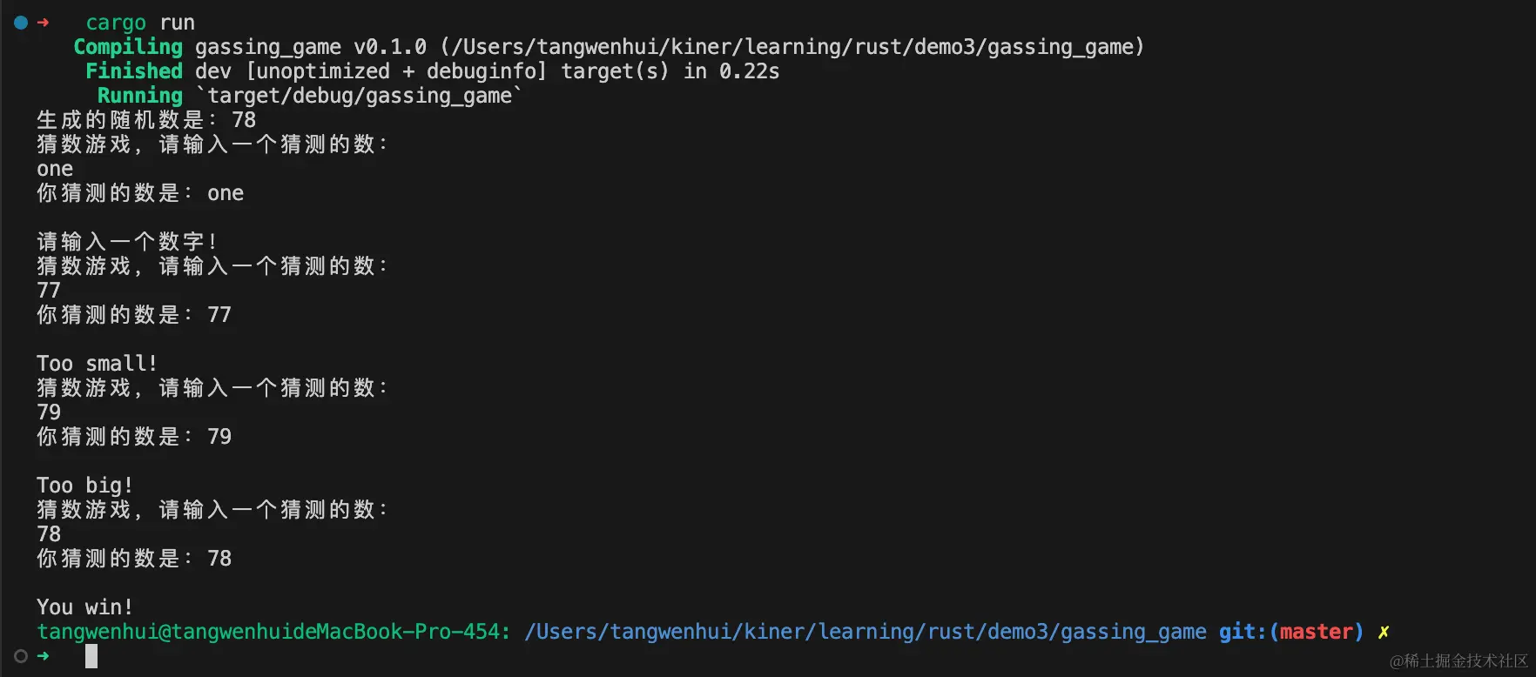The height and width of the screenshot is (677, 1536).
Task: Click the word 'Finished' in the build output
Action: (x=134, y=71)
